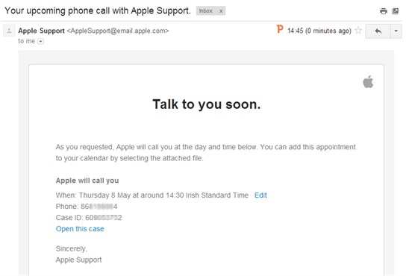
Task: Click the '14:45 (0 minutes ago)' timestamp
Action: 319,31
